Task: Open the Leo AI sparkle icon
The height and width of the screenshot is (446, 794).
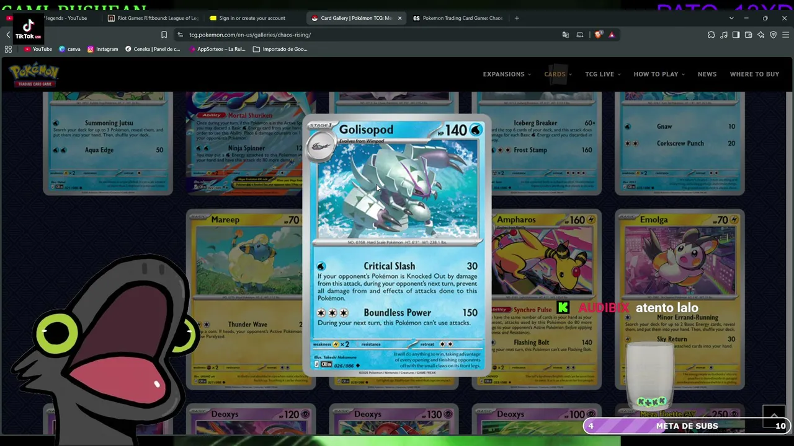Action: click(761, 35)
